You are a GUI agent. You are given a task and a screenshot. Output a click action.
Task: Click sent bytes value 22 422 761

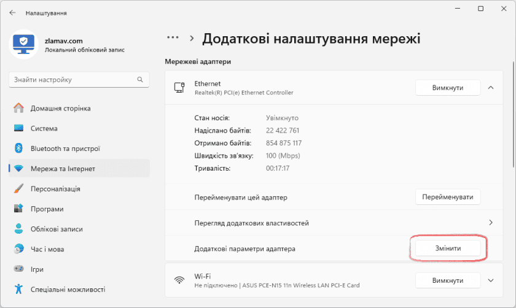[x=283, y=131]
